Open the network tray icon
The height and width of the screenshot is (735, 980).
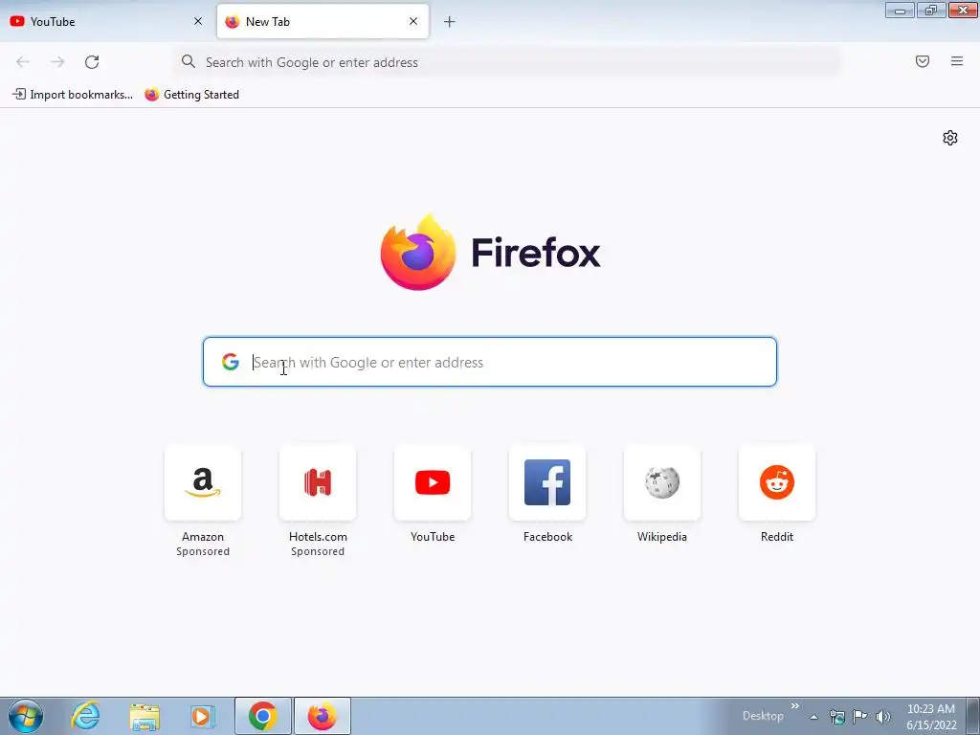click(x=836, y=717)
